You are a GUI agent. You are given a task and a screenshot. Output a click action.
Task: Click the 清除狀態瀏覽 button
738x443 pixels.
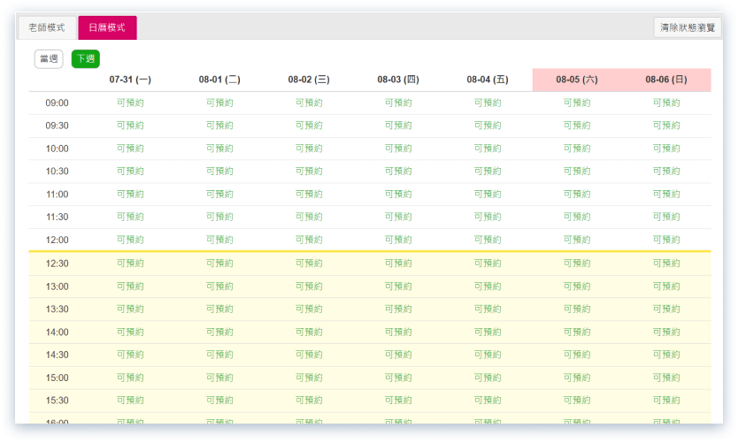[x=688, y=28]
